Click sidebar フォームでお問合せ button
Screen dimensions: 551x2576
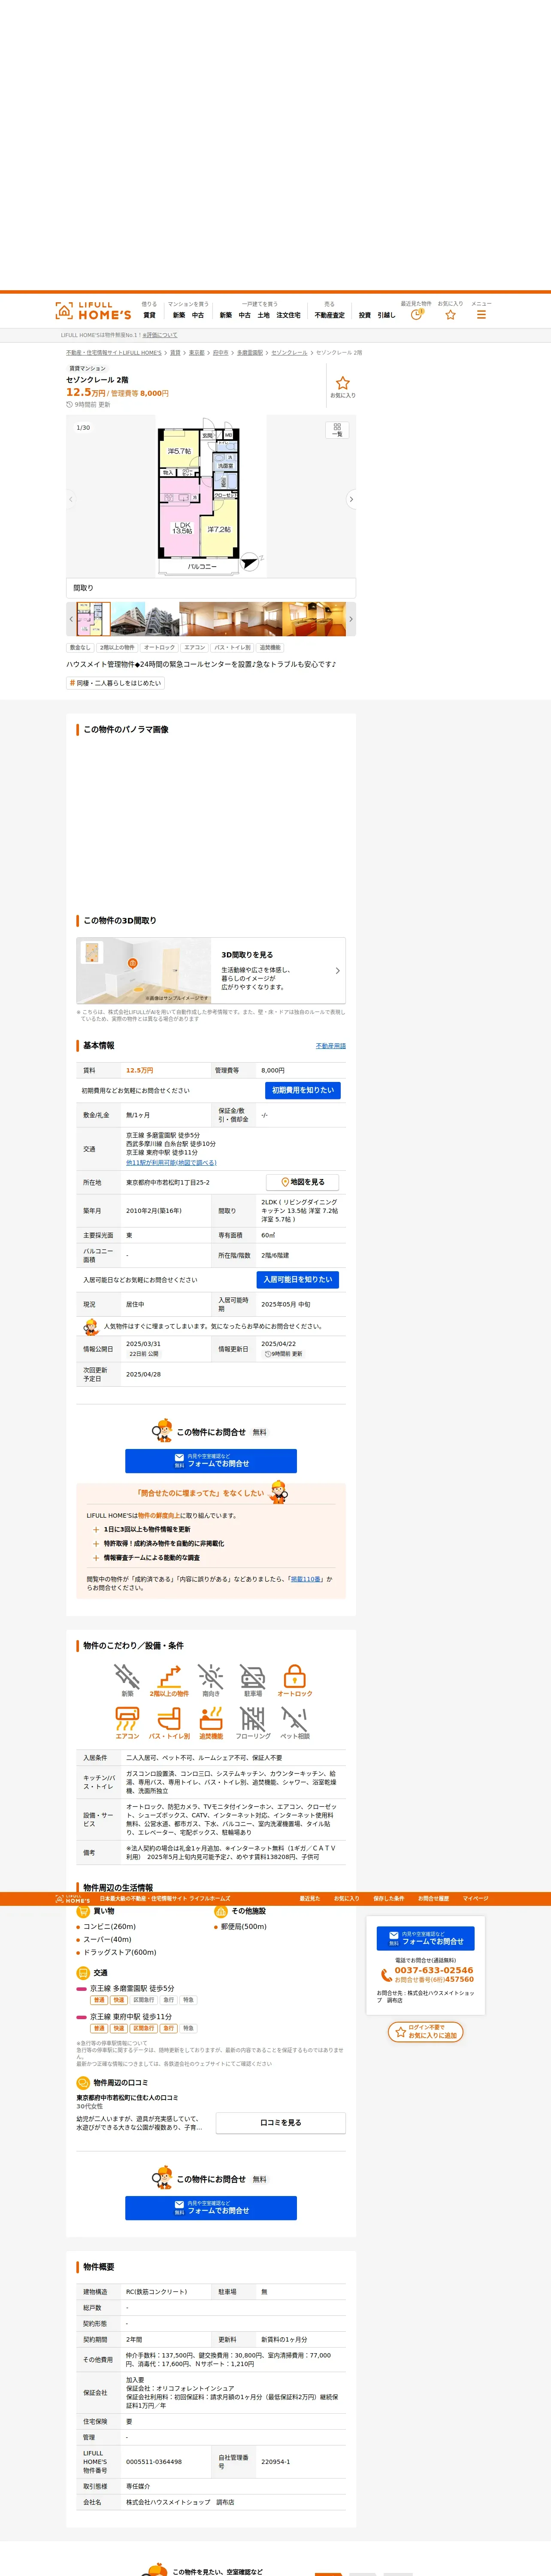(426, 1938)
